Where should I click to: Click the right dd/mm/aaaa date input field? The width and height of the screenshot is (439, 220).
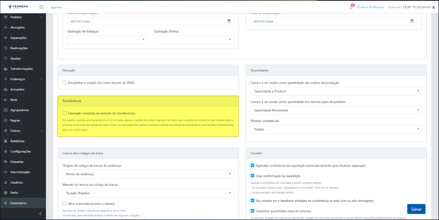click(x=329, y=21)
